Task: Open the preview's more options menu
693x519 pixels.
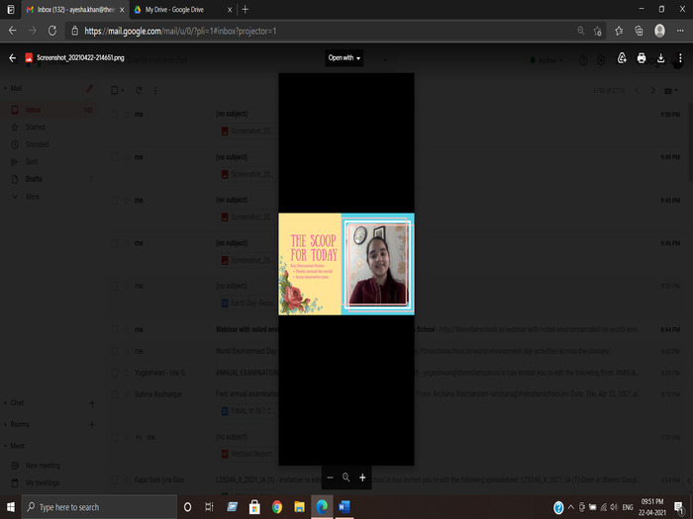Action: pyautogui.click(x=680, y=57)
